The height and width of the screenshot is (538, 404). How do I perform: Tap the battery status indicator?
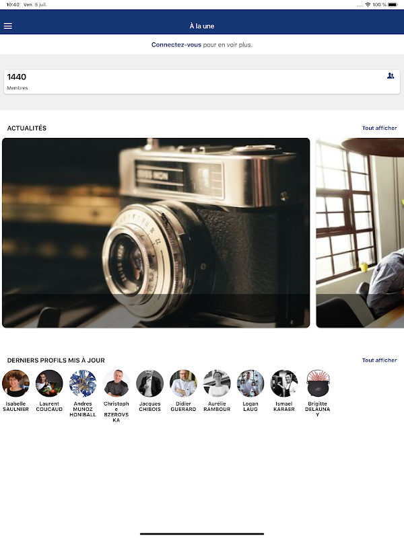pos(393,5)
